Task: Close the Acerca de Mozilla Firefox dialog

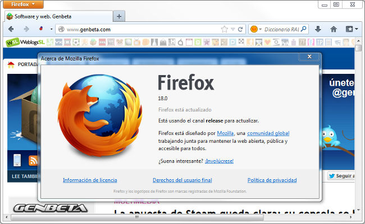Action: tap(309, 57)
